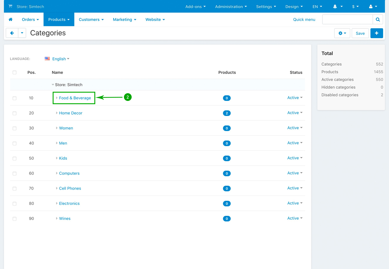Click the Home Decor products count badge

[227, 113]
